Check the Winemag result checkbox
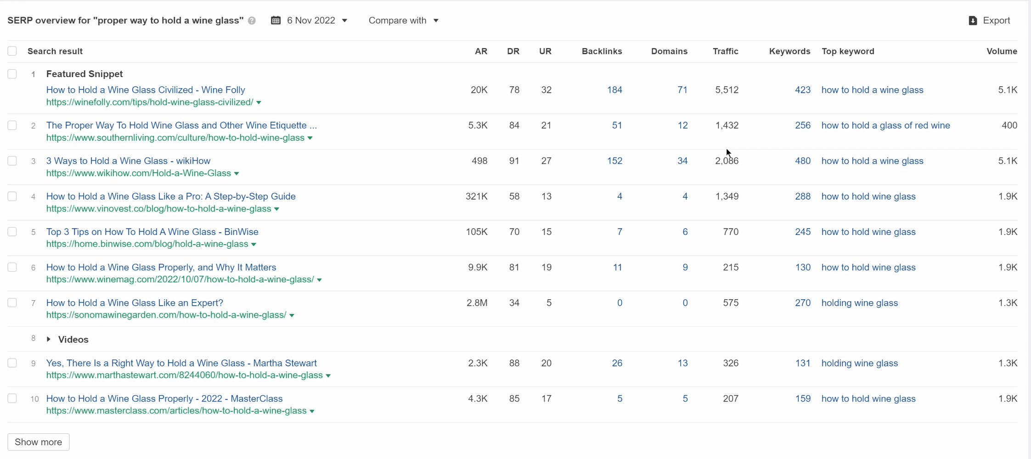 12,267
